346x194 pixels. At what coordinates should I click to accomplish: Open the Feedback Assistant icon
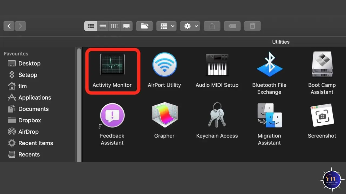112,115
